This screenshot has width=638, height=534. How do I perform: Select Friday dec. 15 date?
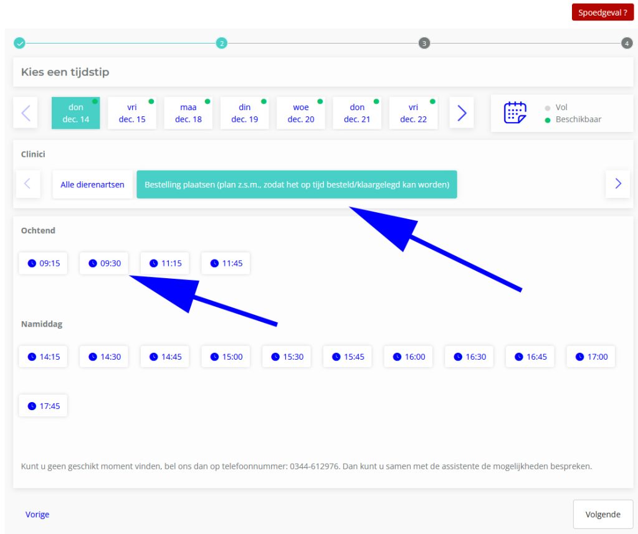tap(132, 113)
